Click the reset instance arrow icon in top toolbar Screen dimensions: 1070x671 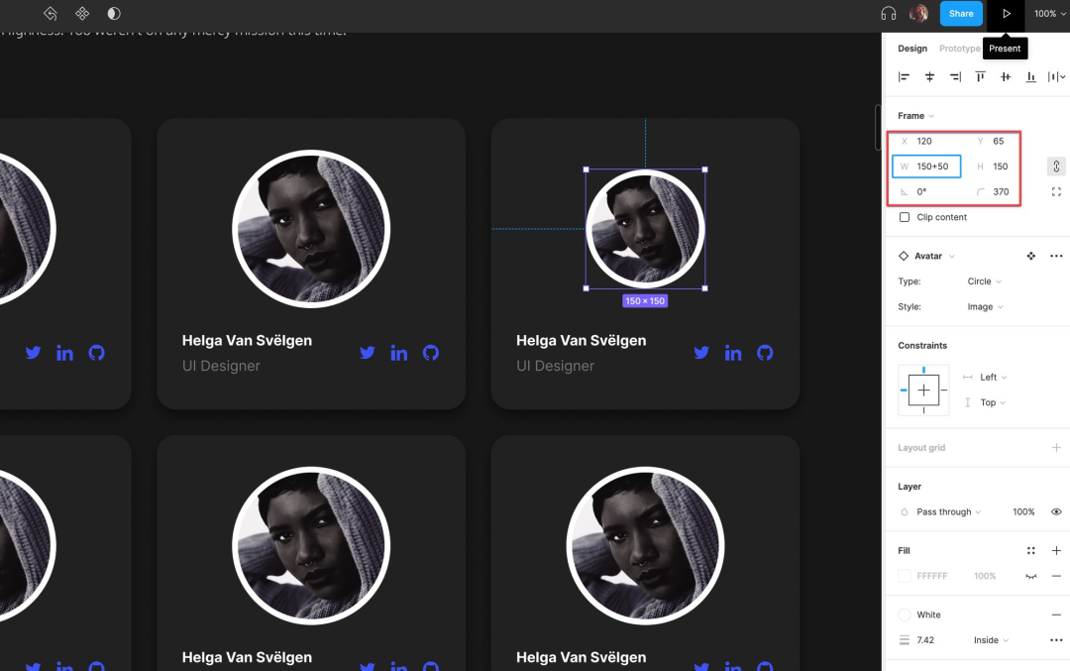(x=50, y=14)
